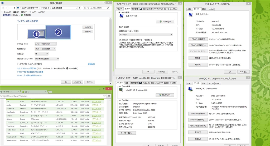This screenshot has width=270, height=146.
Task: Select monitor 1 thumbnail
Action: pos(36,34)
